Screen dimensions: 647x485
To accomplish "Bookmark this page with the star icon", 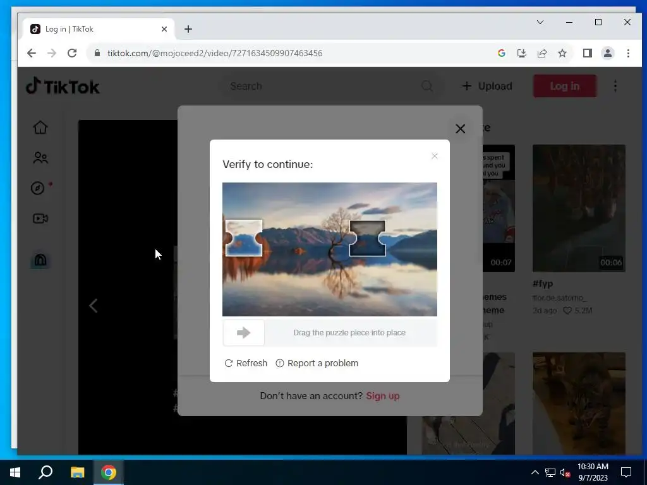I will click(x=562, y=53).
